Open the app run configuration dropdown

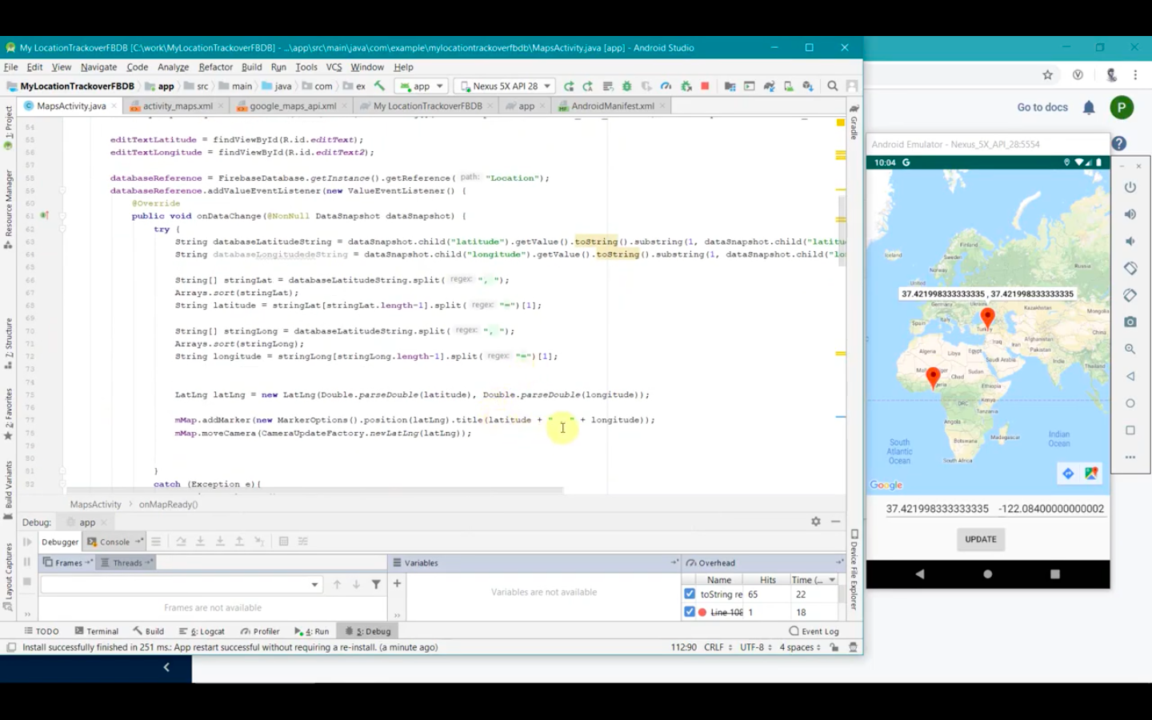click(421, 86)
